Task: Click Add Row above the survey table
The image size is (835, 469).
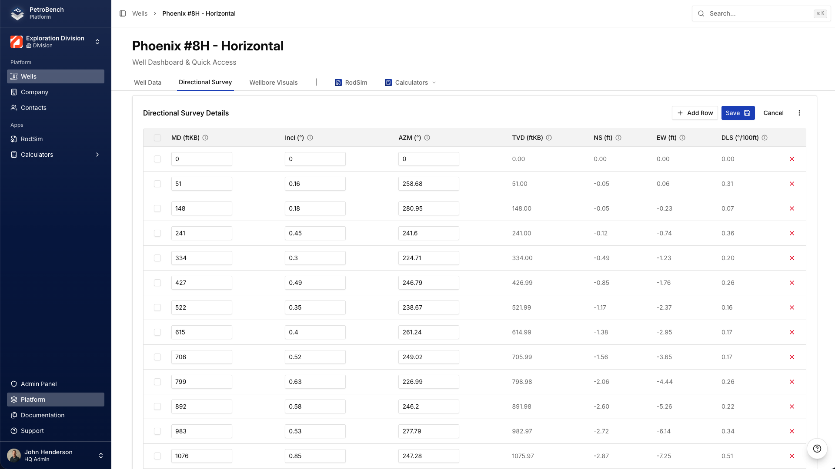Action: pos(695,113)
